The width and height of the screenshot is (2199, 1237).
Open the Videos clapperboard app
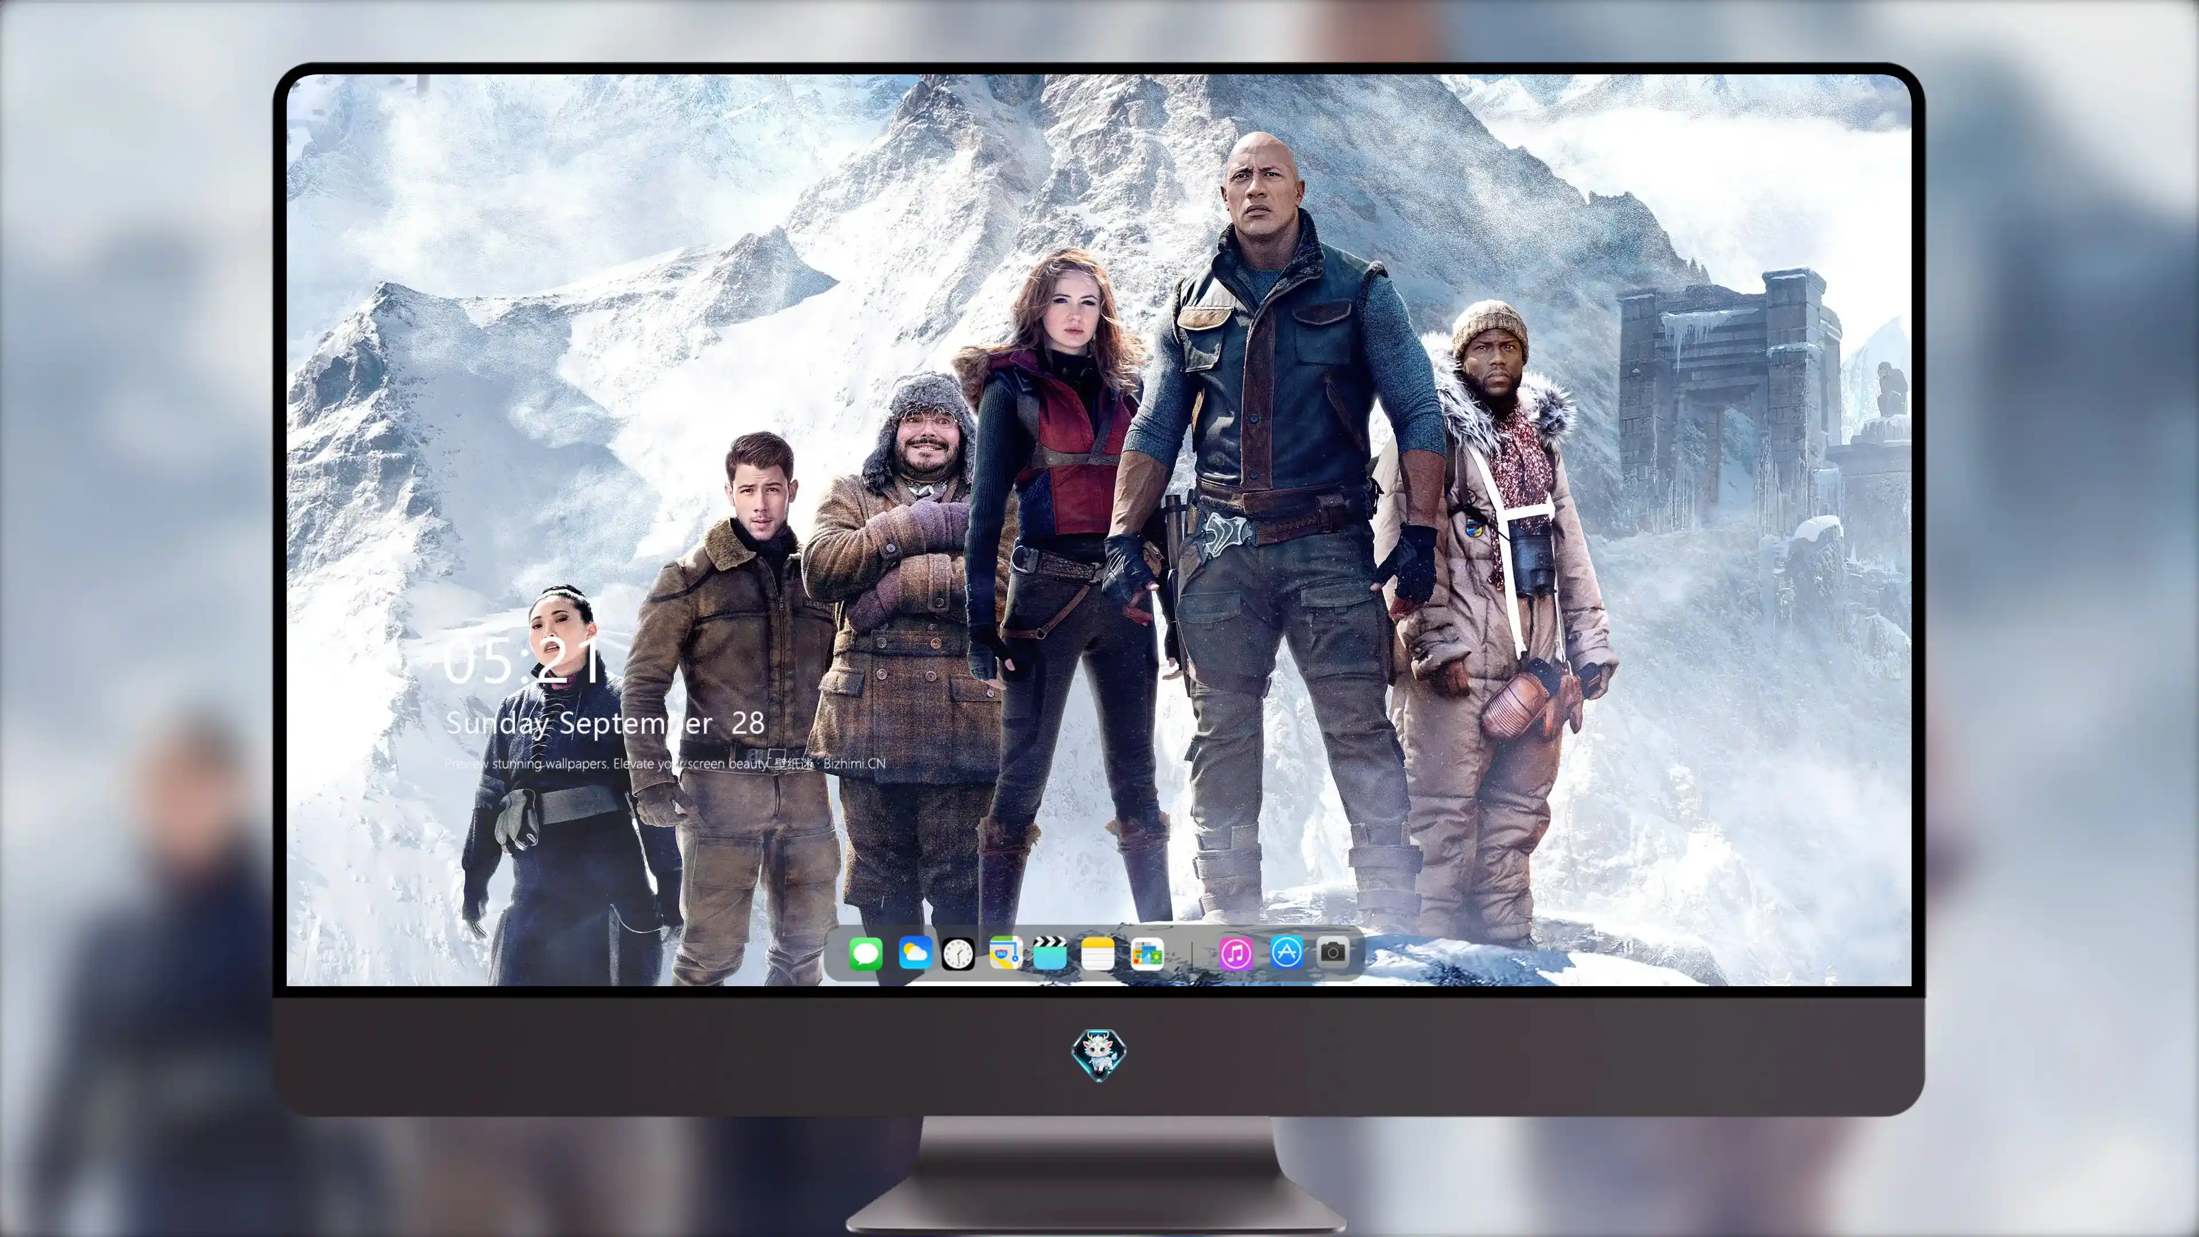pyautogui.click(x=1050, y=954)
